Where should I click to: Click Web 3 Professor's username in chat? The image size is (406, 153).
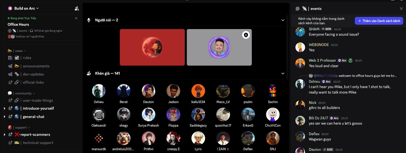point(322,60)
